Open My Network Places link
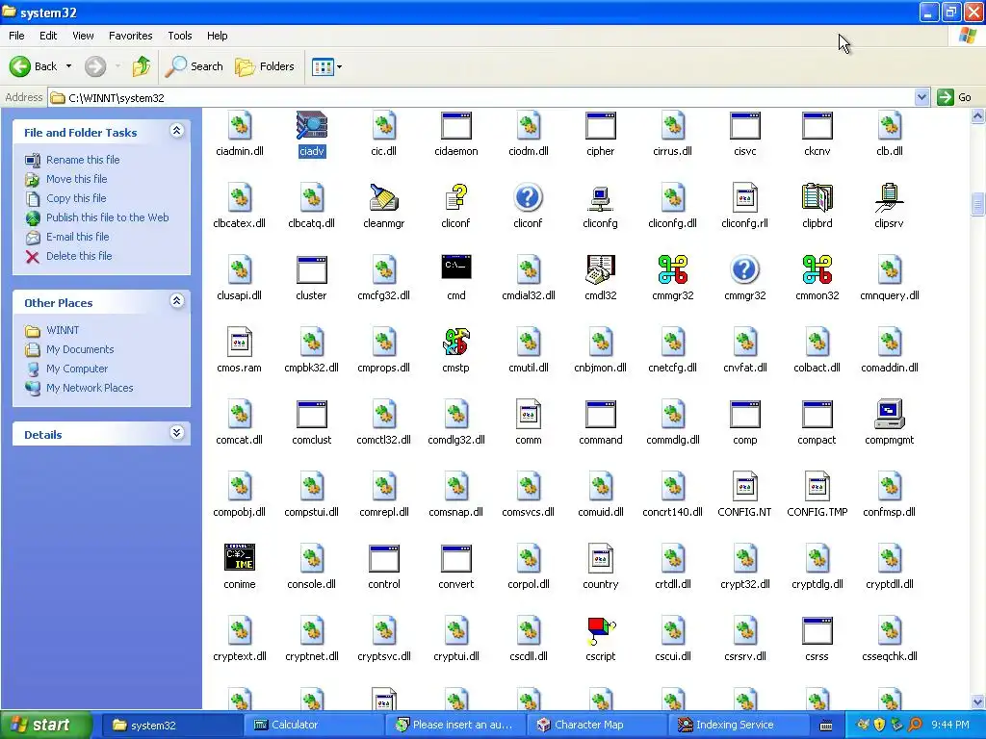 point(90,389)
